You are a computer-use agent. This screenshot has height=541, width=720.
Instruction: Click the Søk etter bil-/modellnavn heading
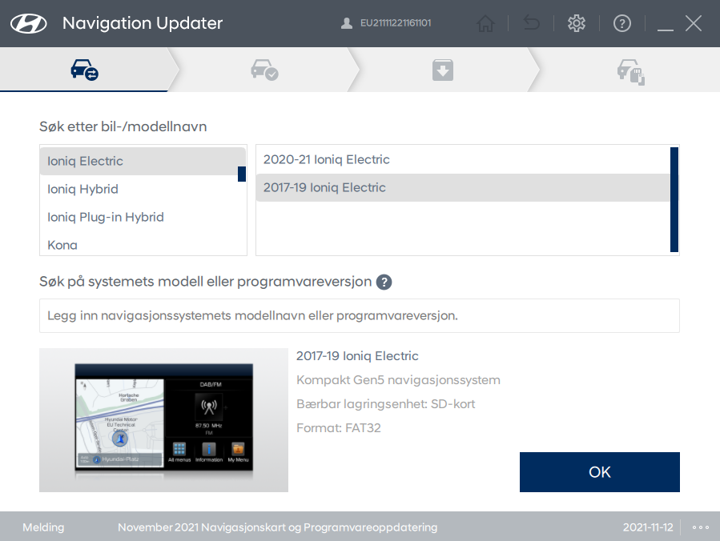(123, 126)
